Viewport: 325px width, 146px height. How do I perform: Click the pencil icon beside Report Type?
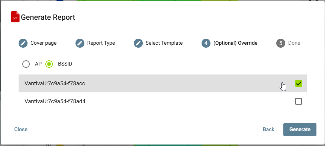[80, 43]
